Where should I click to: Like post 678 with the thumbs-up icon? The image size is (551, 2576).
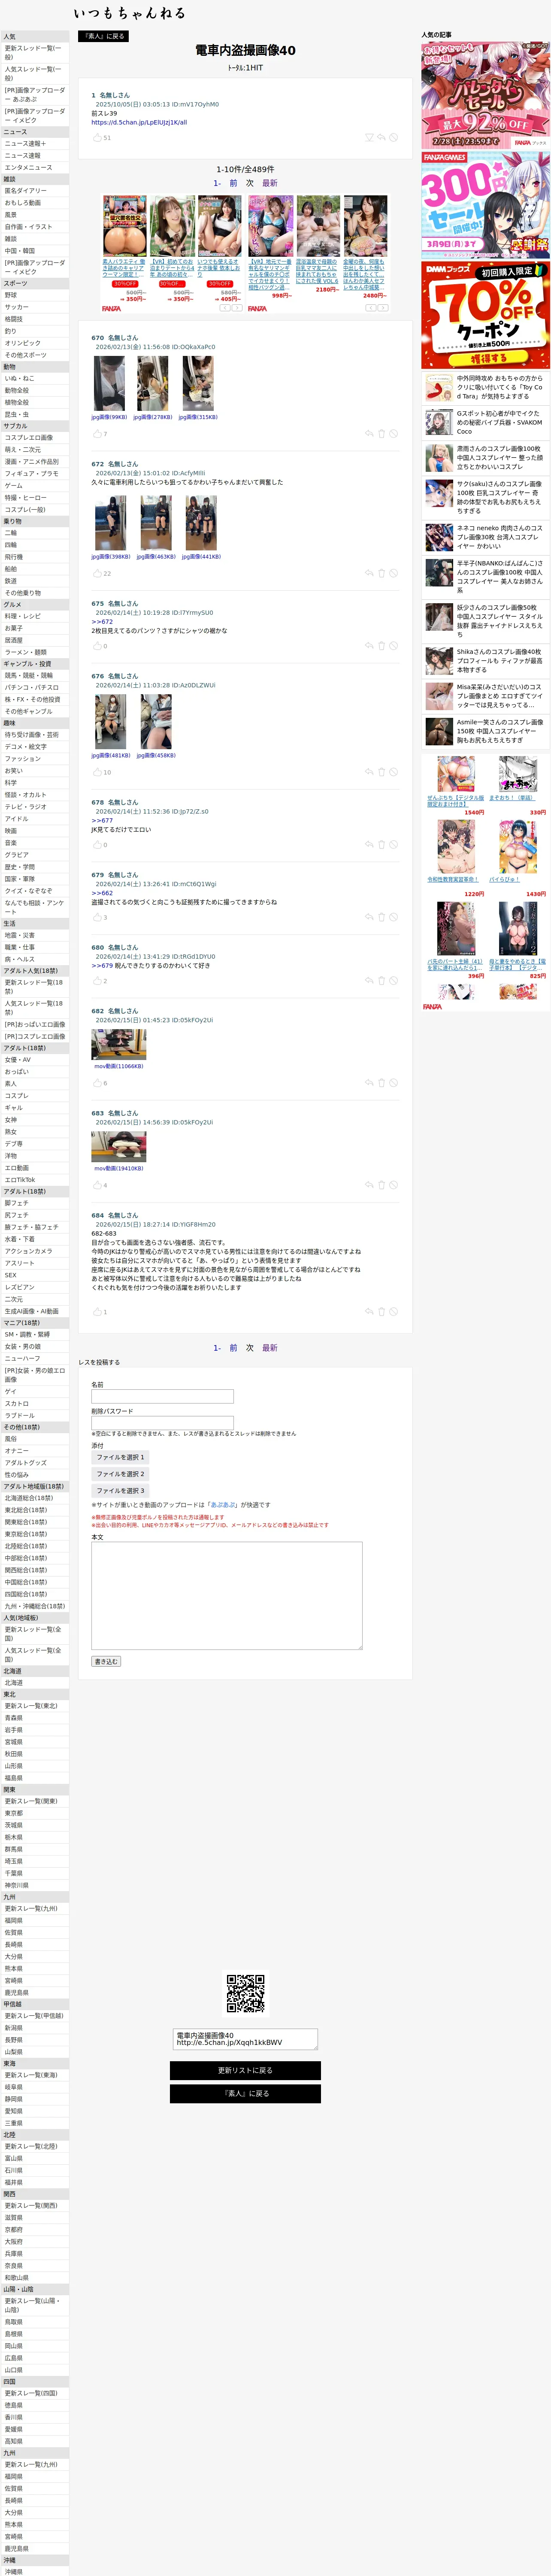97,845
